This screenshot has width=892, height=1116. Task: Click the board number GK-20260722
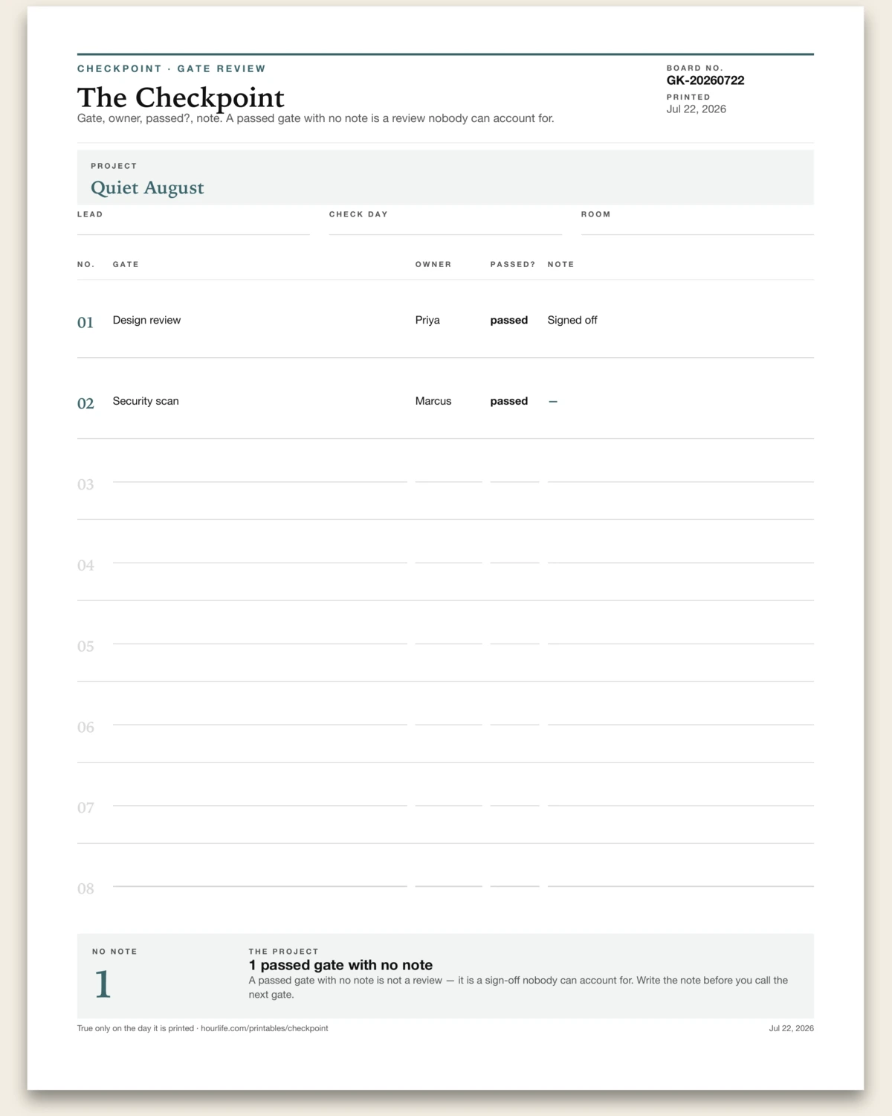[x=705, y=80]
